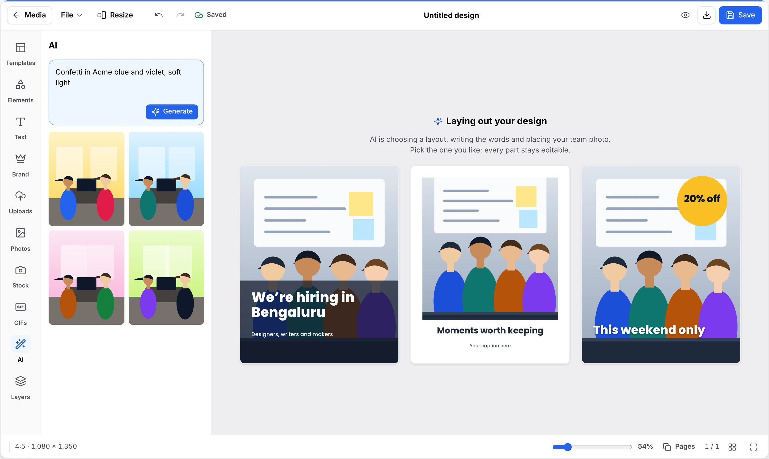This screenshot has height=459, width=769.
Task: Undo the last action
Action: [x=159, y=15]
